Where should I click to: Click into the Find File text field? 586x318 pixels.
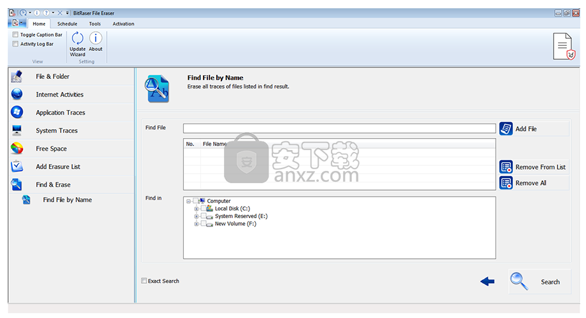(339, 128)
